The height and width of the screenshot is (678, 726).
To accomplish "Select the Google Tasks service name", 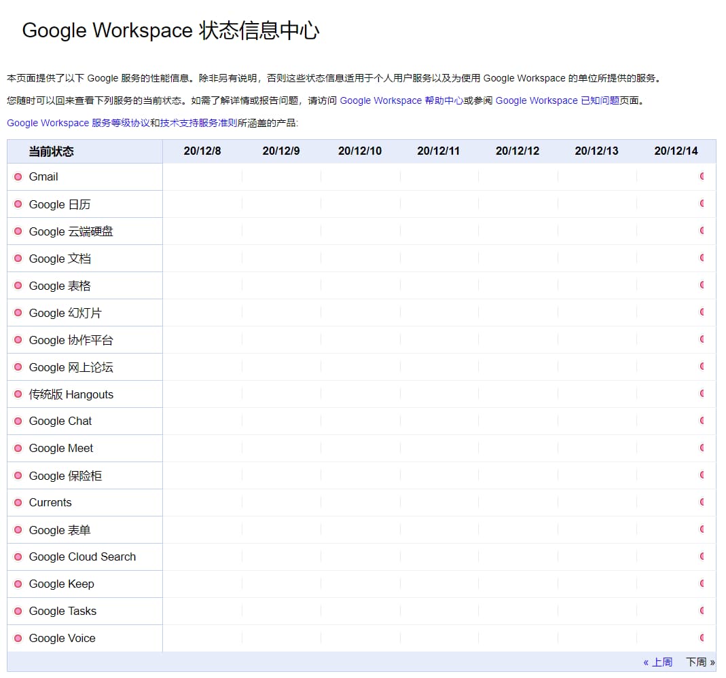I will point(62,611).
